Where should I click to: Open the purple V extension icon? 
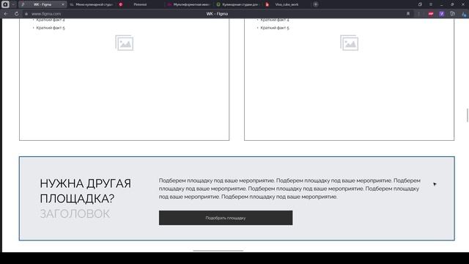(441, 14)
